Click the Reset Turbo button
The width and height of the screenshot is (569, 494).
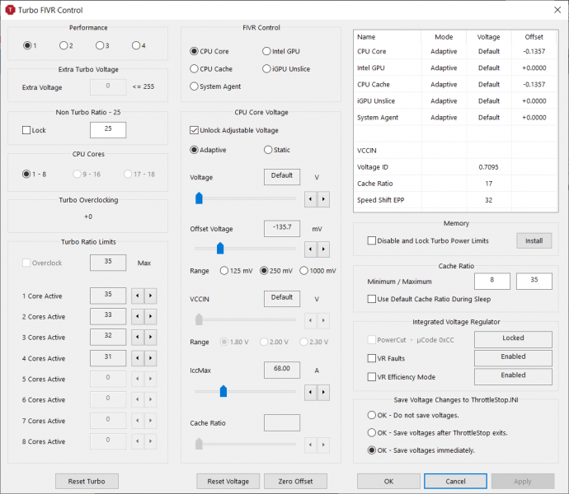87,481
